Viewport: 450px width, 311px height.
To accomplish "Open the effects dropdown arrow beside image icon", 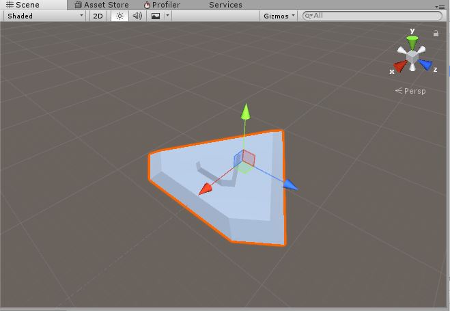I will [167, 16].
